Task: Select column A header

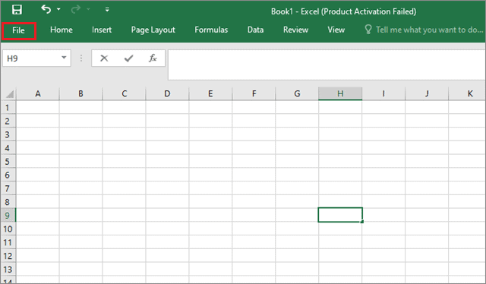Action: [38, 93]
